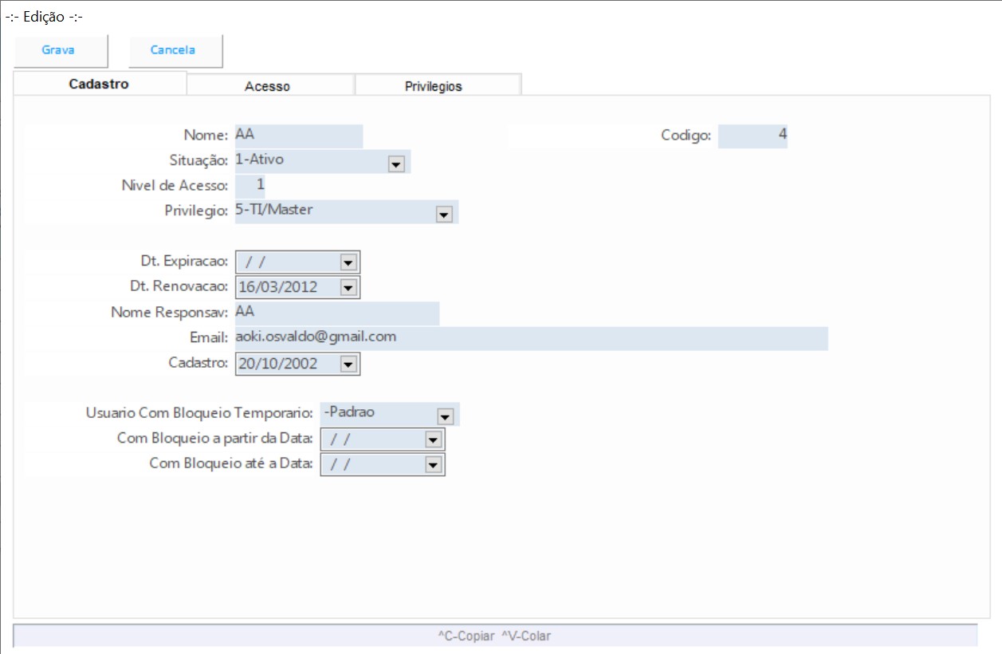This screenshot has height=654, width=1002.
Task: Expand Dt. Renovacao date dropdown
Action: click(348, 287)
